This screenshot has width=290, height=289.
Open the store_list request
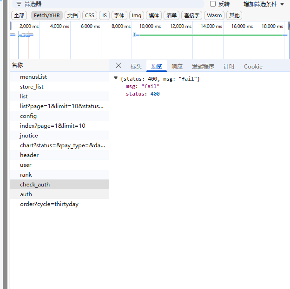[x=32, y=87]
